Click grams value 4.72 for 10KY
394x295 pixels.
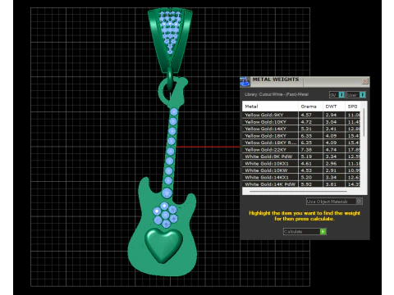306,122
